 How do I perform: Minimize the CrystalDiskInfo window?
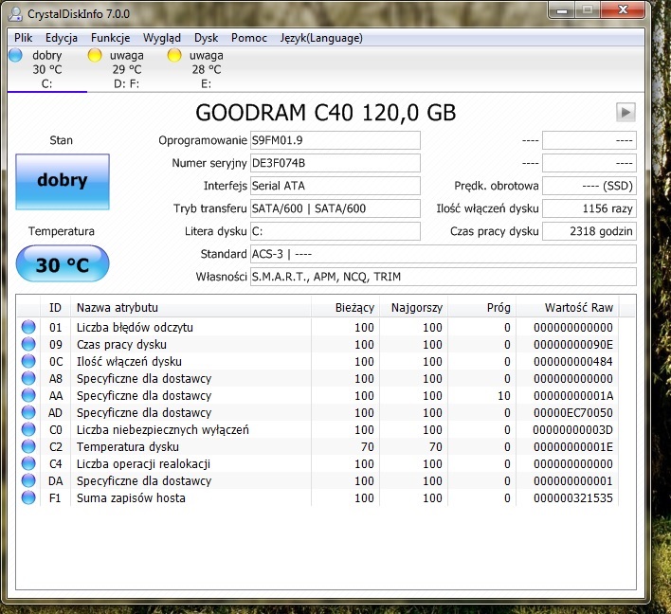[x=562, y=10]
